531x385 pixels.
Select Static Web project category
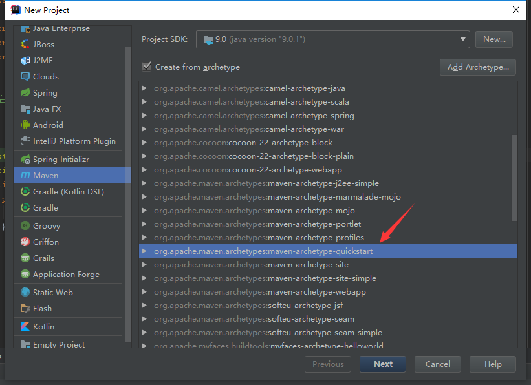pyautogui.click(x=69, y=292)
